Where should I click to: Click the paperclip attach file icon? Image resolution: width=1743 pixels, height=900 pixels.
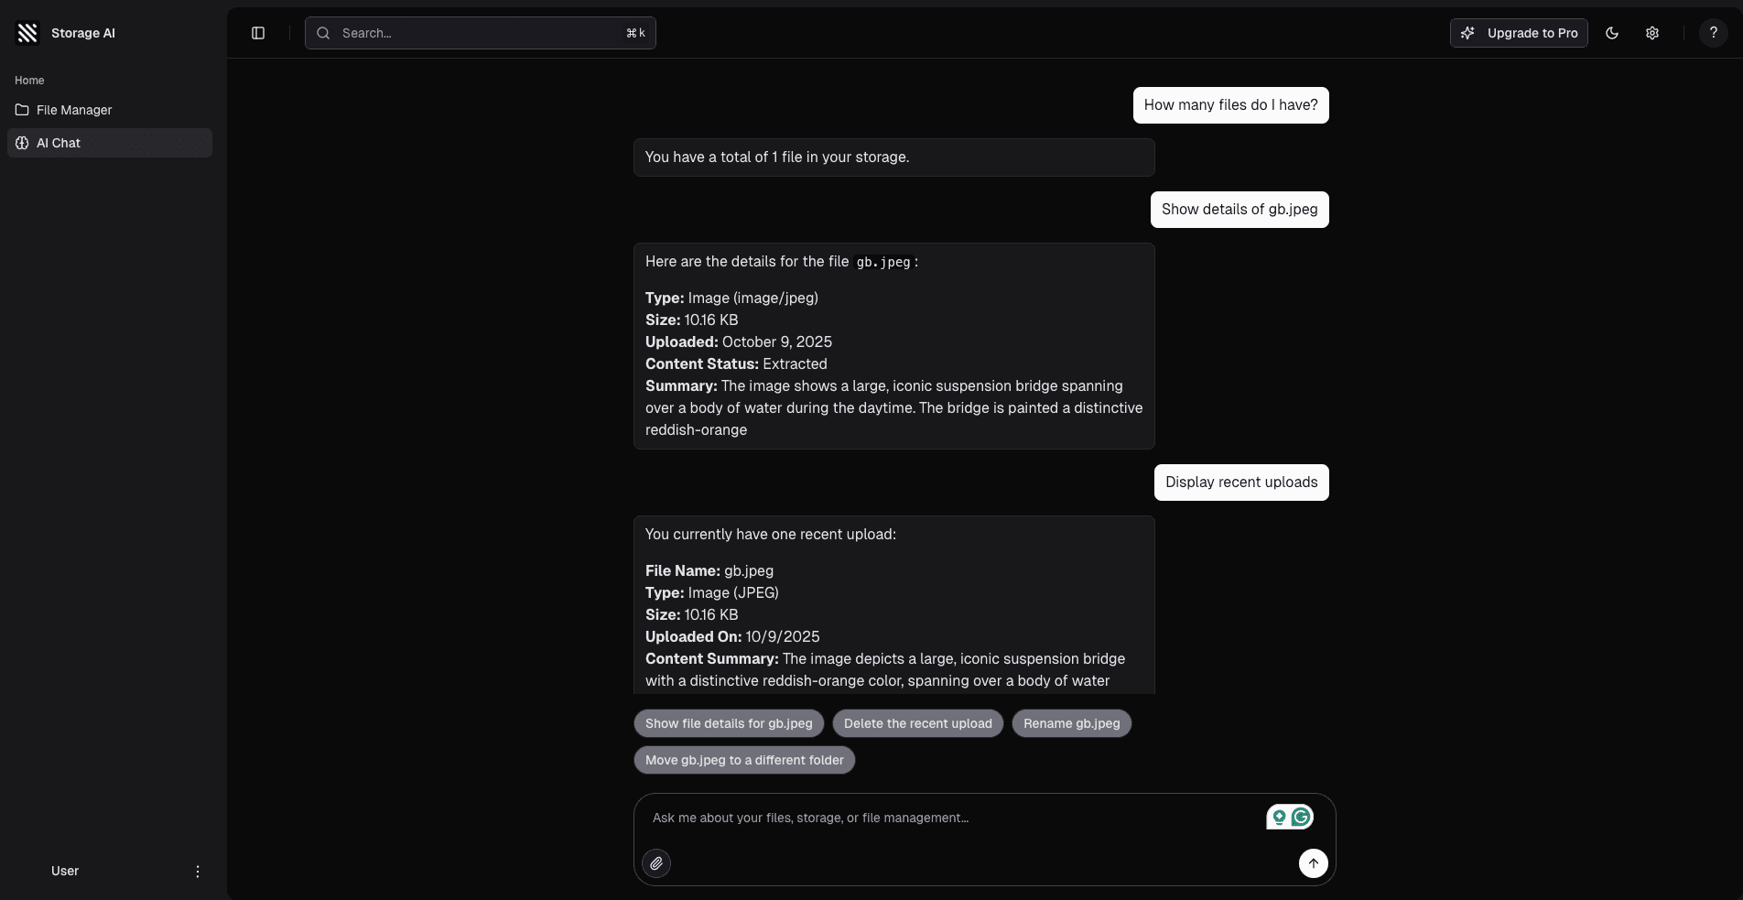point(656,863)
